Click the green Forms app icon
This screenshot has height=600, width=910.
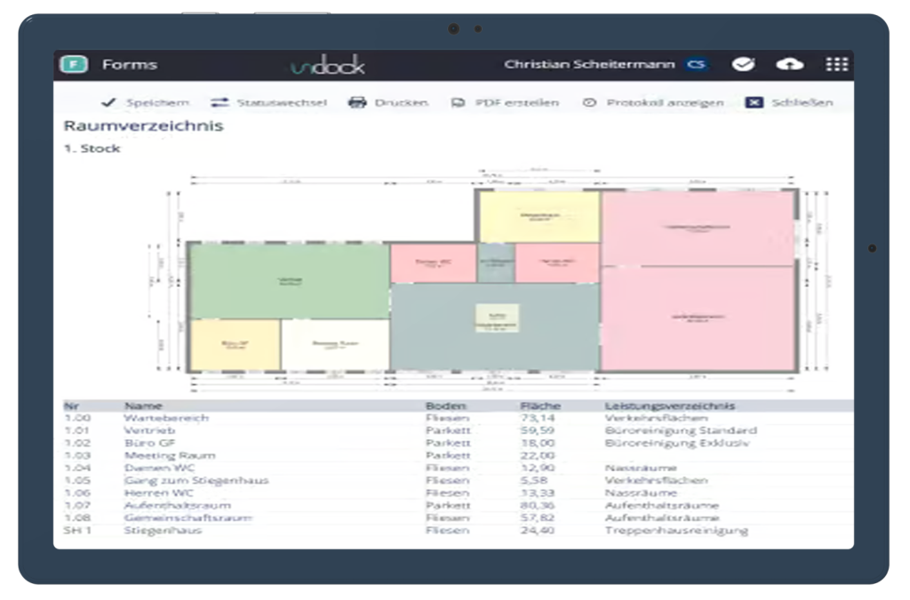[74, 64]
